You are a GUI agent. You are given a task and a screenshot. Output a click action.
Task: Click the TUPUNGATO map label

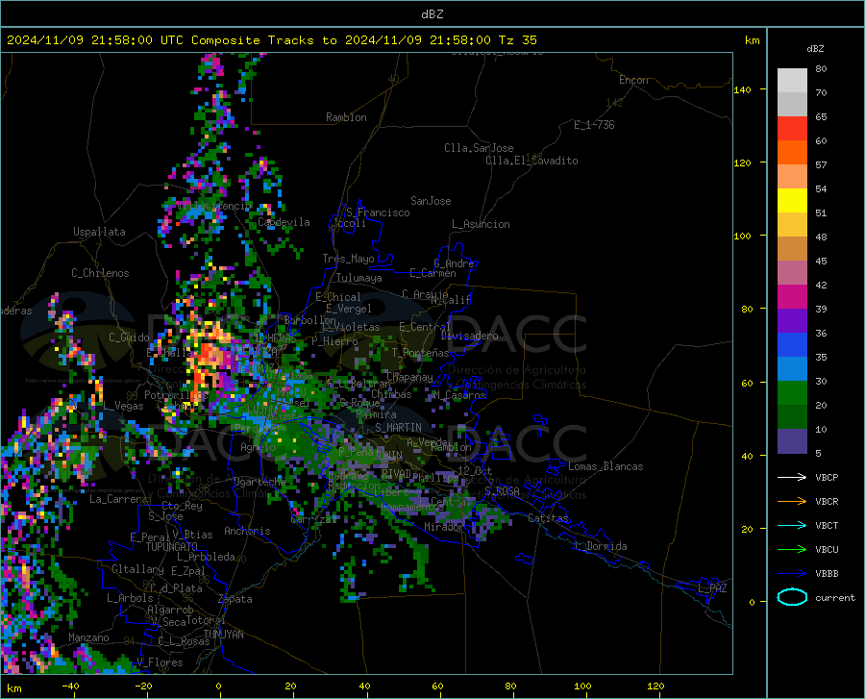pyautogui.click(x=172, y=547)
